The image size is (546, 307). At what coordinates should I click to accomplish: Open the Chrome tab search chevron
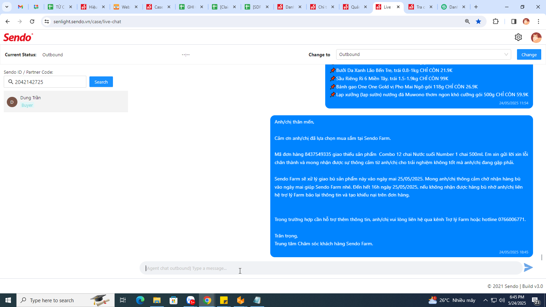(6, 7)
